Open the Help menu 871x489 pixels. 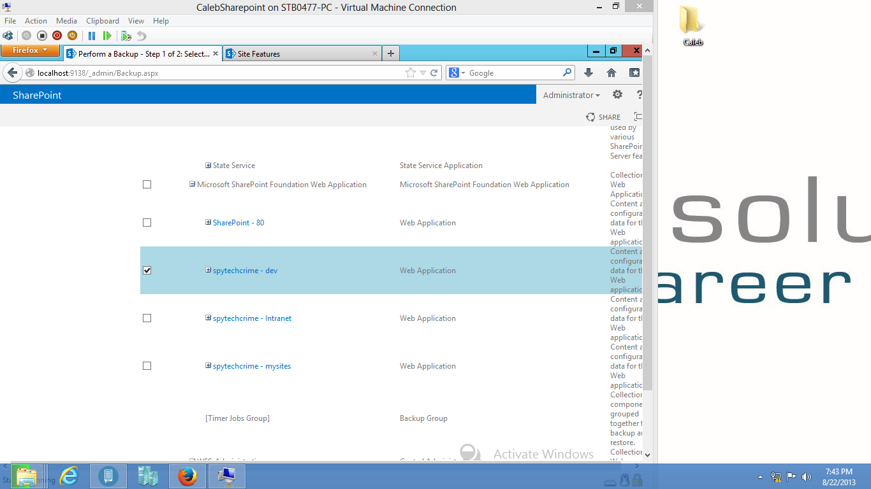pyautogui.click(x=161, y=21)
